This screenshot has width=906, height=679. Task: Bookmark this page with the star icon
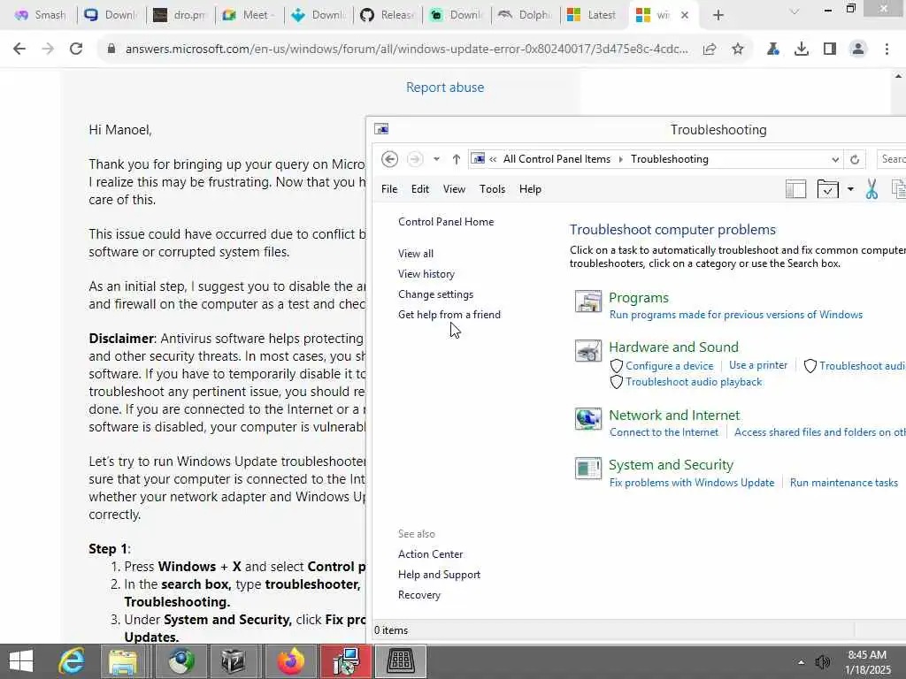(x=737, y=50)
